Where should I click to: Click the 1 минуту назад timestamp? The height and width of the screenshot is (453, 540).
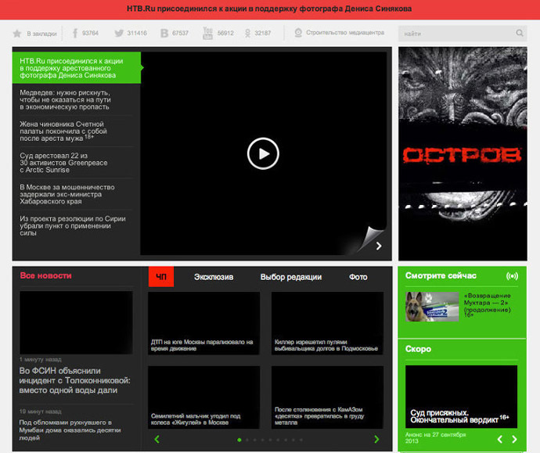point(40,359)
